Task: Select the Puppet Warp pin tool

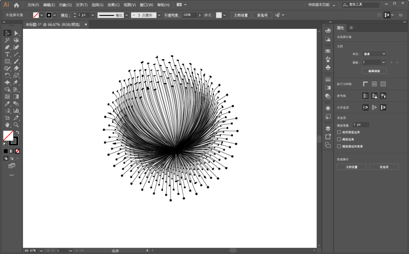Action: (16, 83)
